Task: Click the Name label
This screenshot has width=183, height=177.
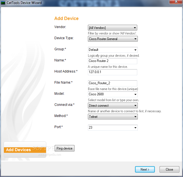Action: tap(60, 60)
